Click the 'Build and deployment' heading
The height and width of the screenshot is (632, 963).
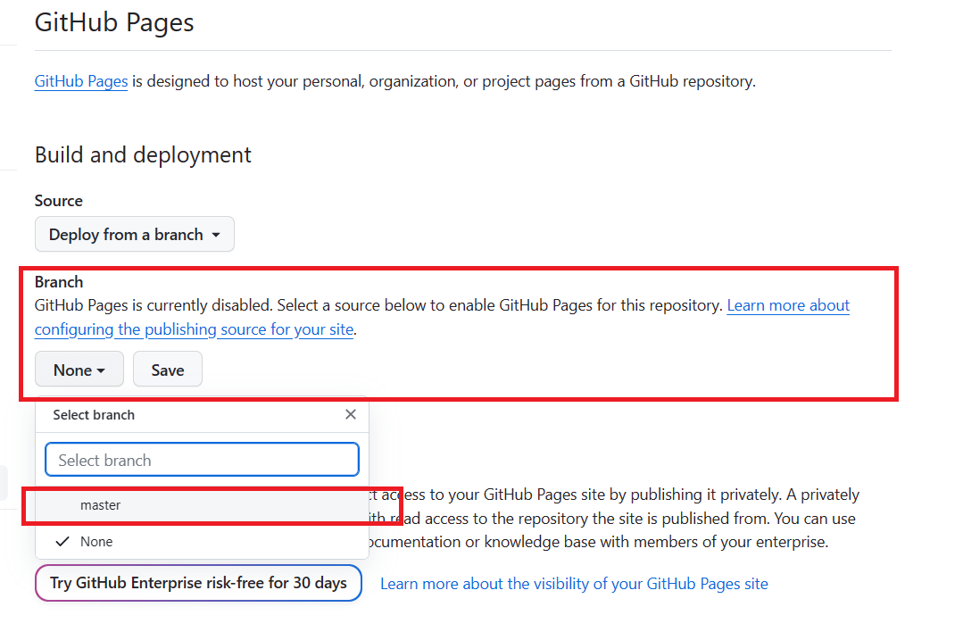tap(143, 154)
